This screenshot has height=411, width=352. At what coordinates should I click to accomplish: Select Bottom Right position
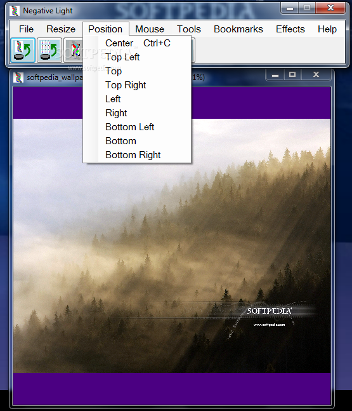(137, 155)
